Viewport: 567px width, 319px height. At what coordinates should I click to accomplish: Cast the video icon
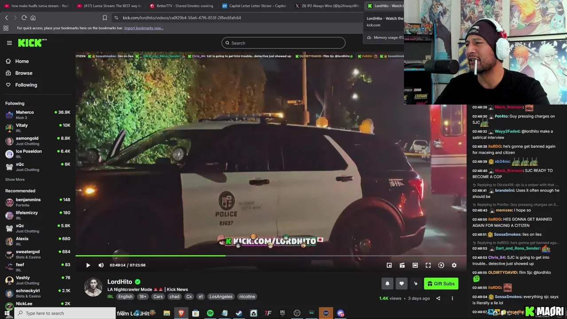[x=402, y=265]
